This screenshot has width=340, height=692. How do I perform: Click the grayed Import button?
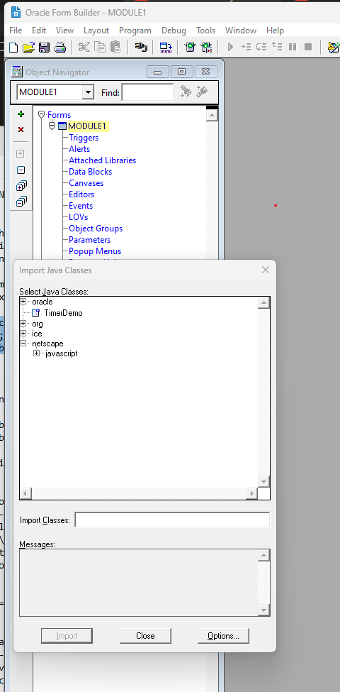[x=67, y=636]
